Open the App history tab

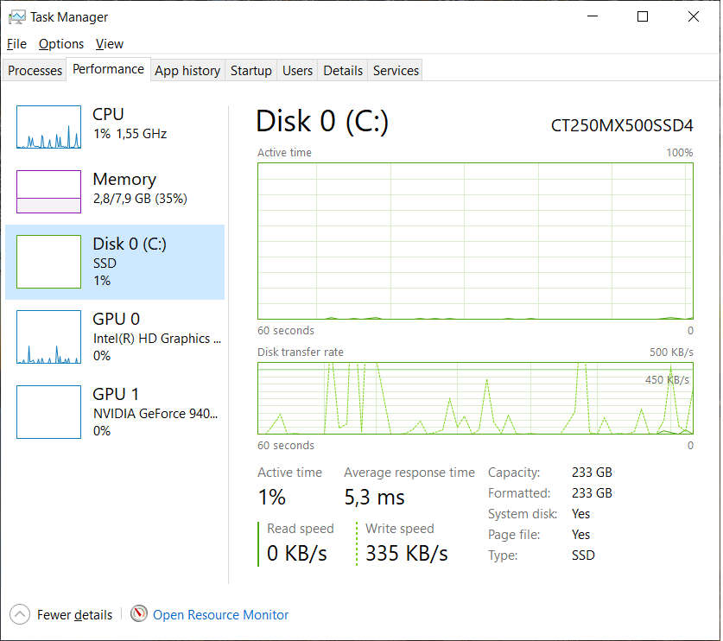pos(187,70)
